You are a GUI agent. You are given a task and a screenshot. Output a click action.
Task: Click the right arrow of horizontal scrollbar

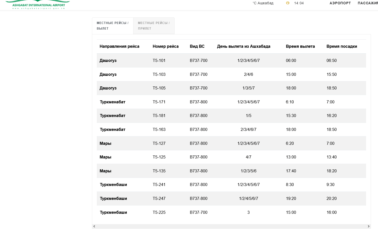369,226
